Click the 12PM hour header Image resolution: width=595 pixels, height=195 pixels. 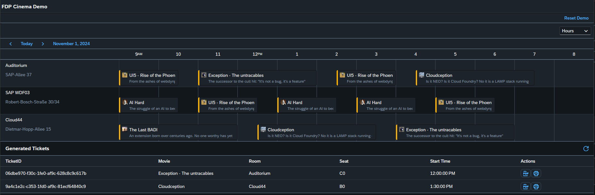point(257,54)
